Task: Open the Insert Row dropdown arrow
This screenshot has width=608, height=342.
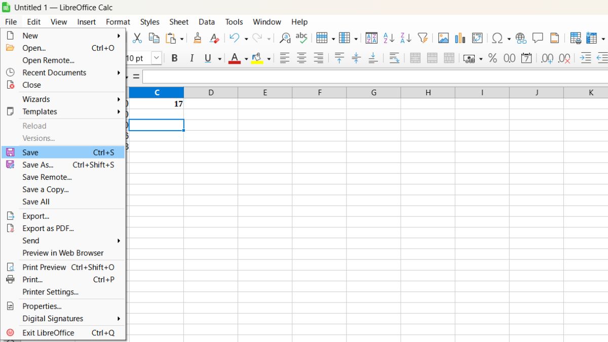Action: pyautogui.click(x=333, y=39)
